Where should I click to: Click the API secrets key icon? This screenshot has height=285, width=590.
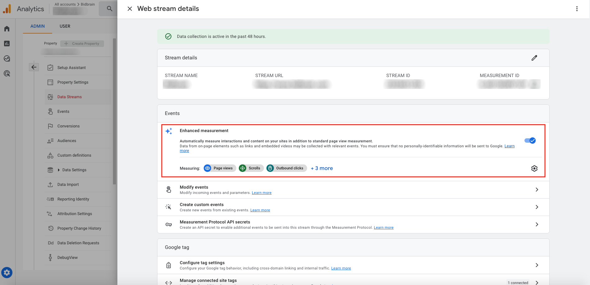pyautogui.click(x=169, y=224)
